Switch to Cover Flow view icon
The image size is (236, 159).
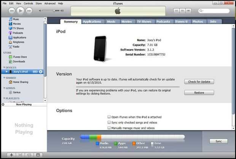click(x=188, y=11)
